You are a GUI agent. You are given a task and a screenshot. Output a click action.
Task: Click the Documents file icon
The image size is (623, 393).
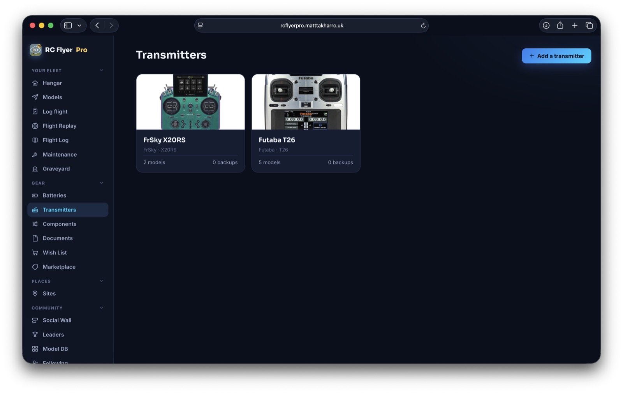[x=35, y=238]
